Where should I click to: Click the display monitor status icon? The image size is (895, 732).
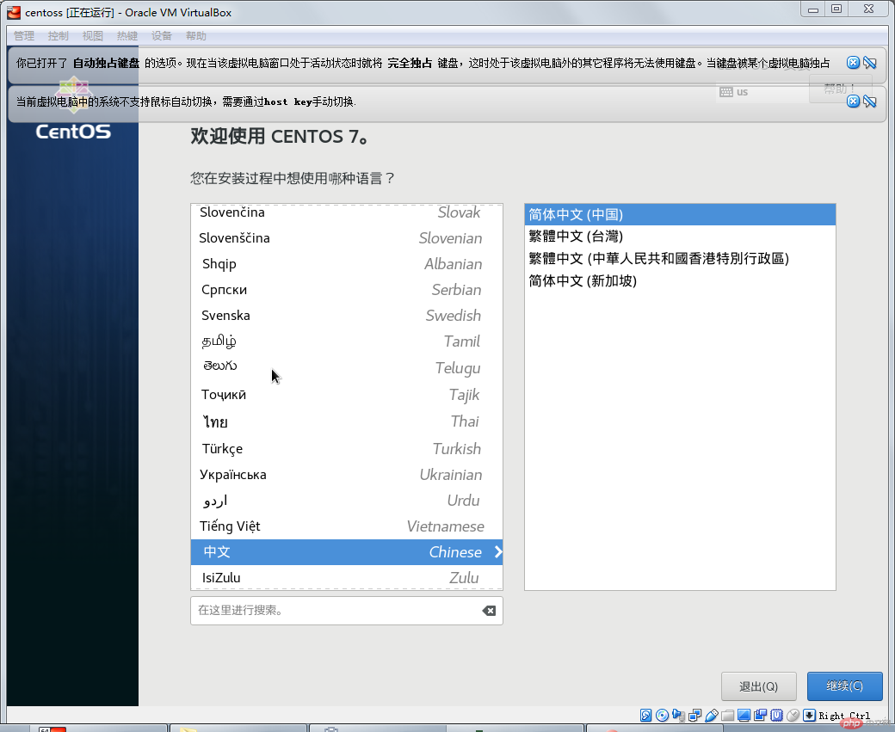tap(744, 715)
